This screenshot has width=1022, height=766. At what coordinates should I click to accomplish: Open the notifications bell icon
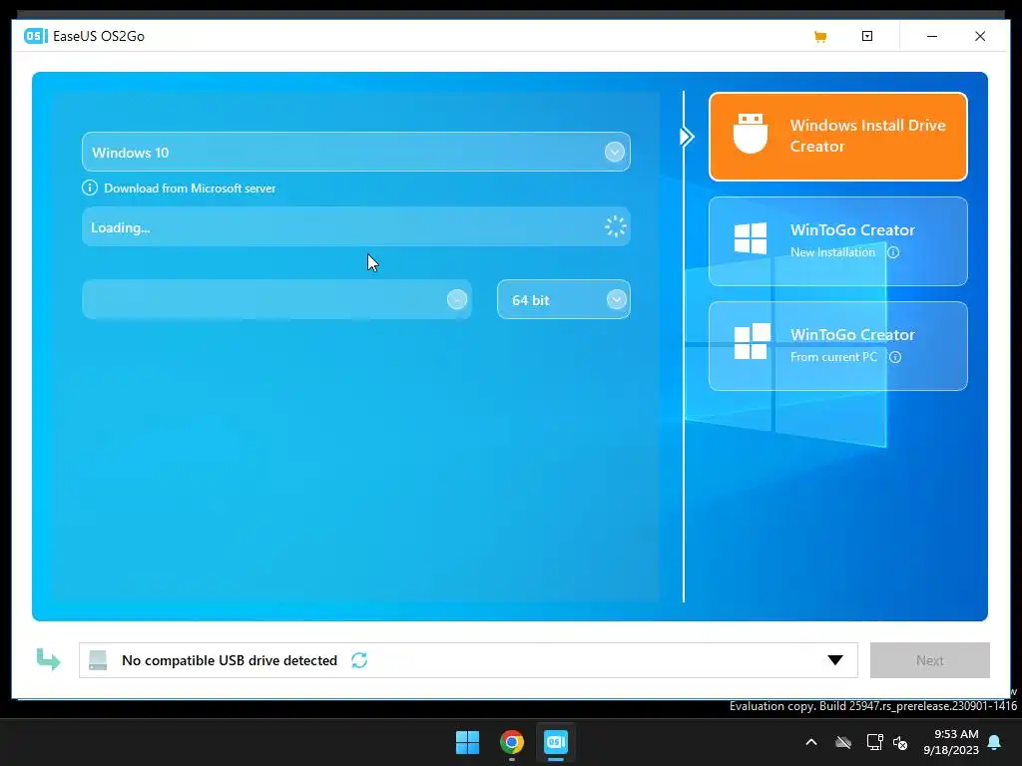point(995,742)
